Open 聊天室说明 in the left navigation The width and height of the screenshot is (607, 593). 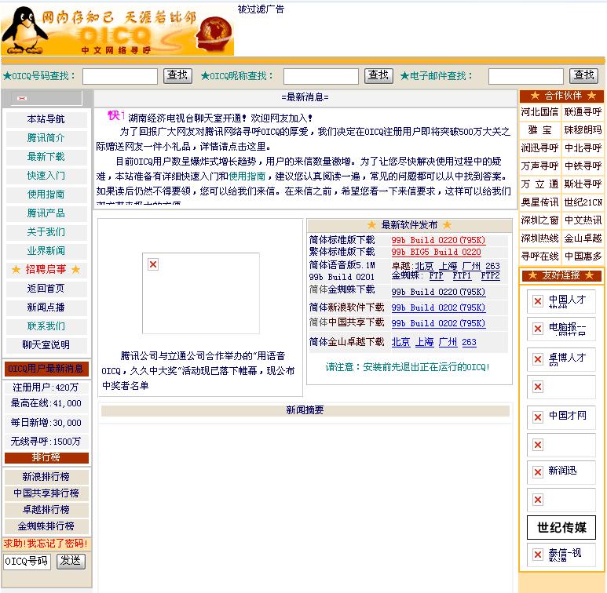click(46, 345)
